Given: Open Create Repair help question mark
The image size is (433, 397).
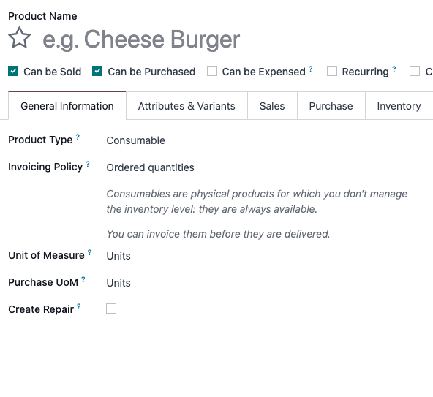Looking at the screenshot, I should tap(79, 306).
